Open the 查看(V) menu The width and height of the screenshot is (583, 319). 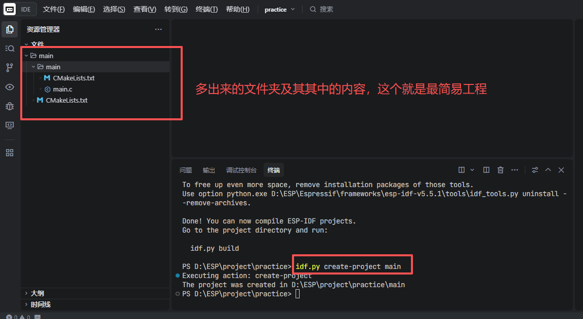coord(145,9)
